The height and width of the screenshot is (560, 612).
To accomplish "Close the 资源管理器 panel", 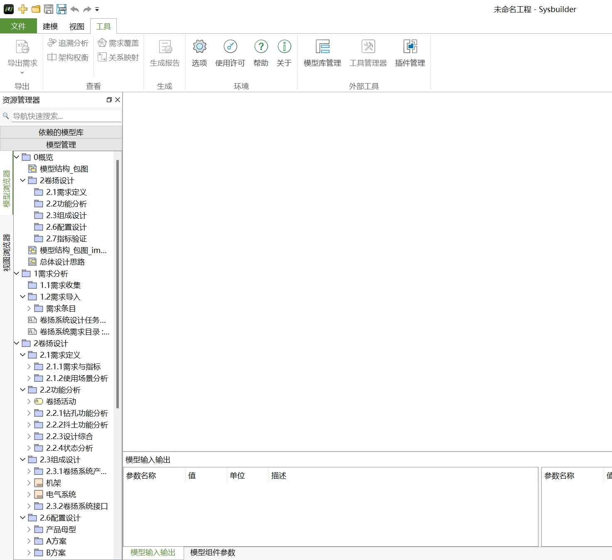I will 118,100.
